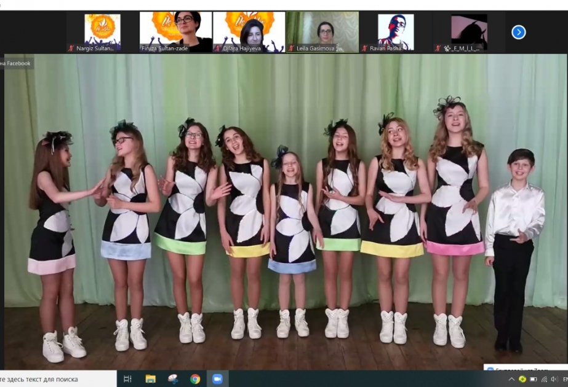Open File Explorer from the taskbar
The image size is (568, 387).
click(150, 379)
